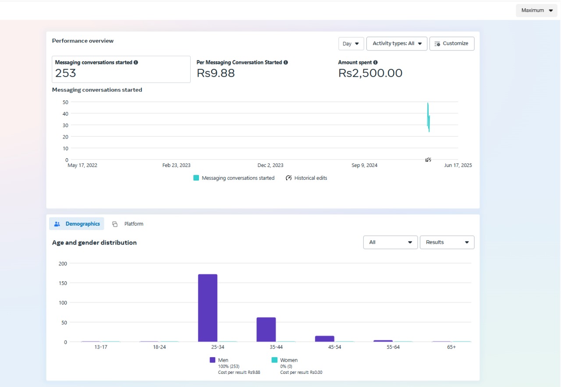The image size is (561, 387).
Task: Switch to the Platform tab
Action: point(133,224)
